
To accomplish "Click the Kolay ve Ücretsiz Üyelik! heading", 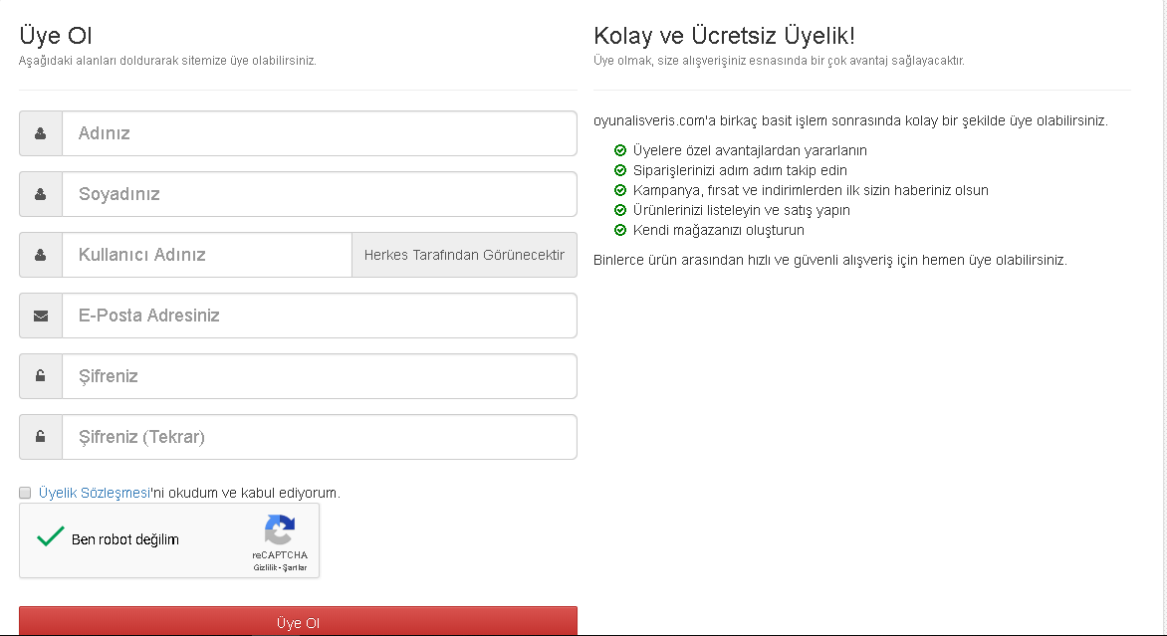I will click(x=724, y=35).
